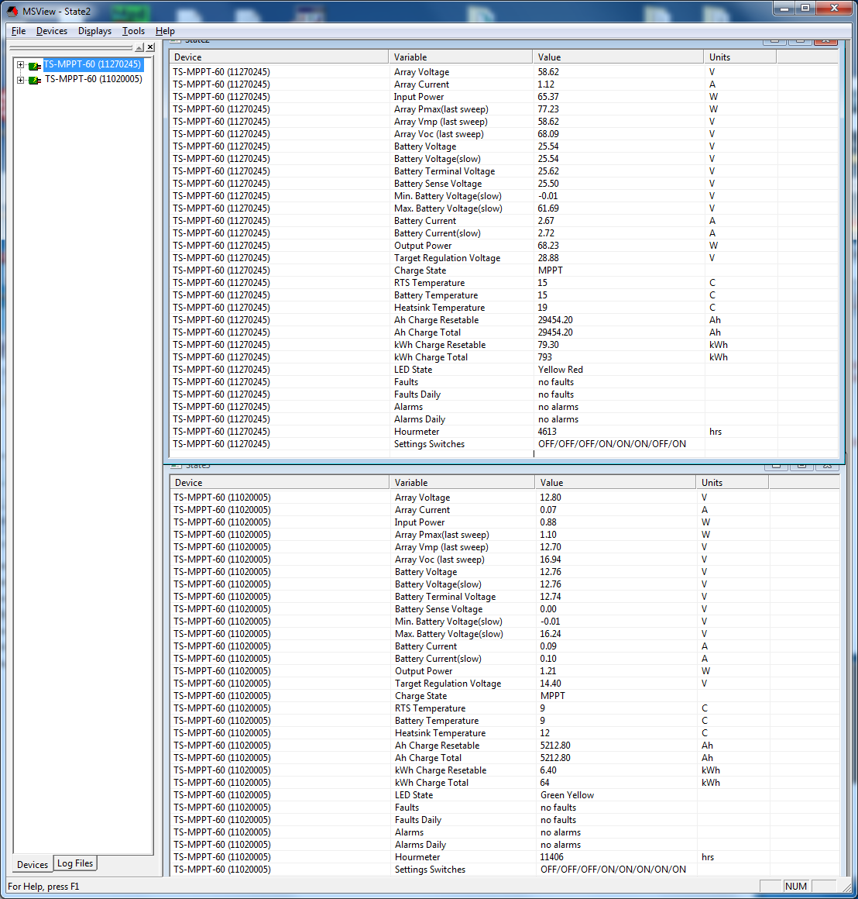This screenshot has height=899, width=858.
Task: Select Array Voltage value 58.62
Action: pyautogui.click(x=548, y=72)
